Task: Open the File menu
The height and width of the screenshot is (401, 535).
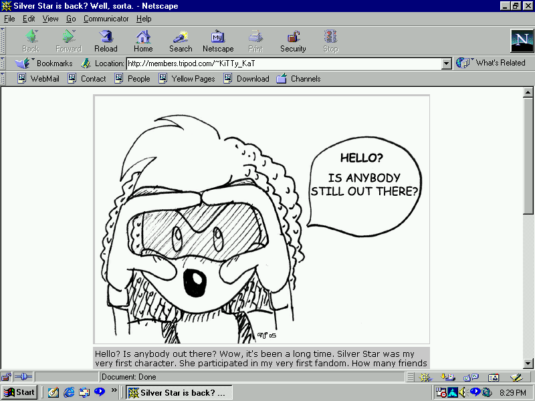Action: point(9,19)
